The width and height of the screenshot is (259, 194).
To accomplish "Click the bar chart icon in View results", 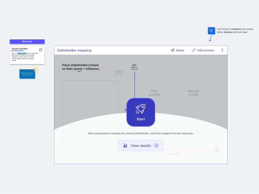I will (125, 145).
